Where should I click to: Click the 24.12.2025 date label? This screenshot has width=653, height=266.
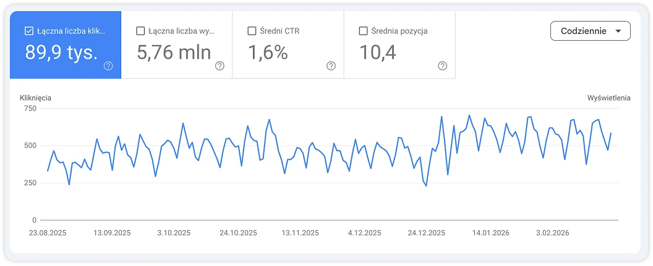pyautogui.click(x=426, y=233)
